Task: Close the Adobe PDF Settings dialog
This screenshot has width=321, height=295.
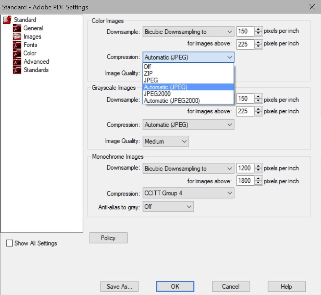Action: 312,7
